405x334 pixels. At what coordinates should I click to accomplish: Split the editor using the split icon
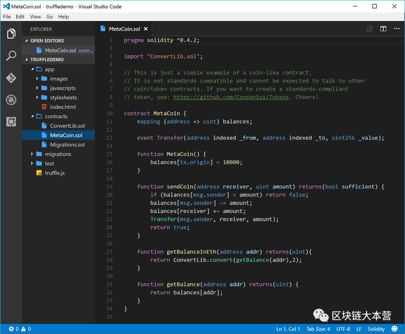click(383, 29)
